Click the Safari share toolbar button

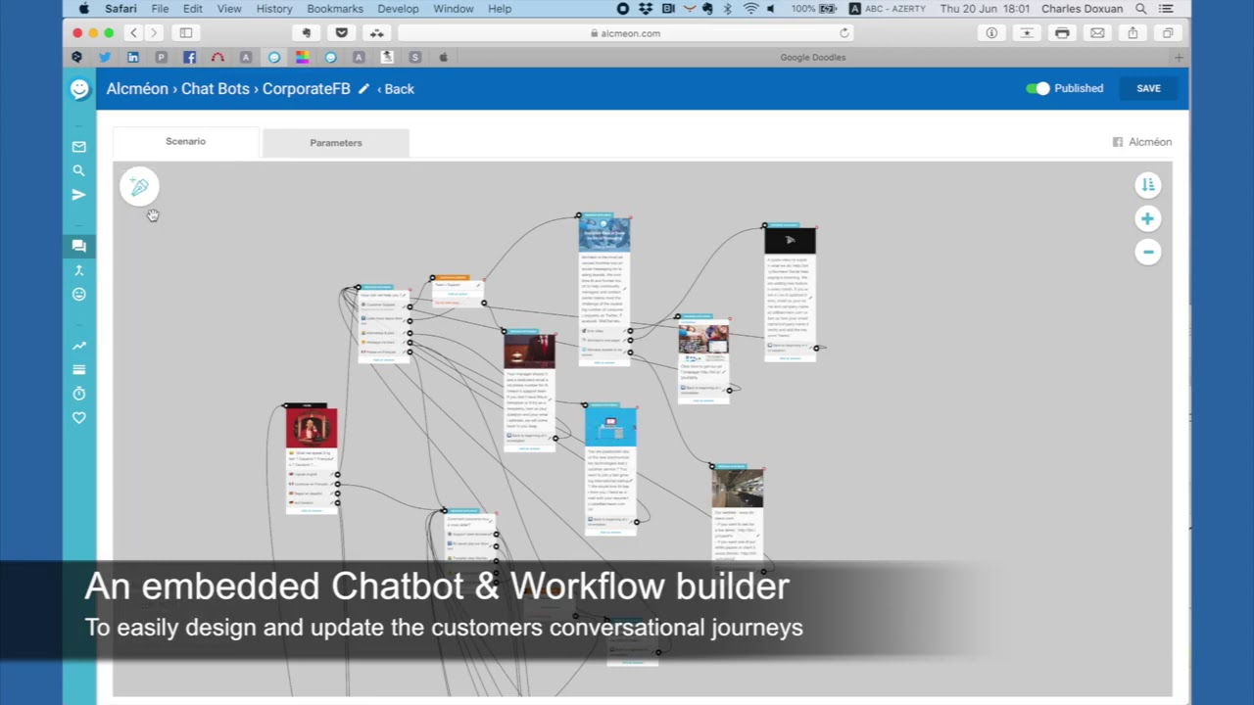(1133, 33)
